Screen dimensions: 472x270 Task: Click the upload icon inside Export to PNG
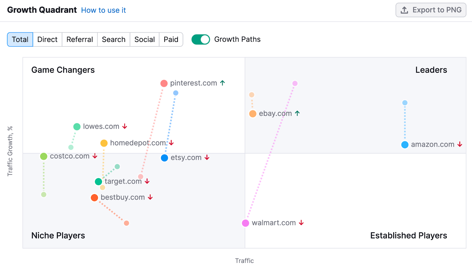coord(405,10)
